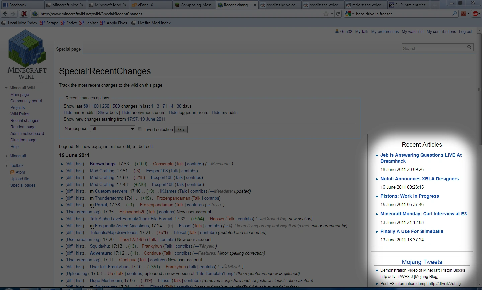Open a new tab with the plus button
This screenshot has height=290, width=482.
tap(435, 5)
